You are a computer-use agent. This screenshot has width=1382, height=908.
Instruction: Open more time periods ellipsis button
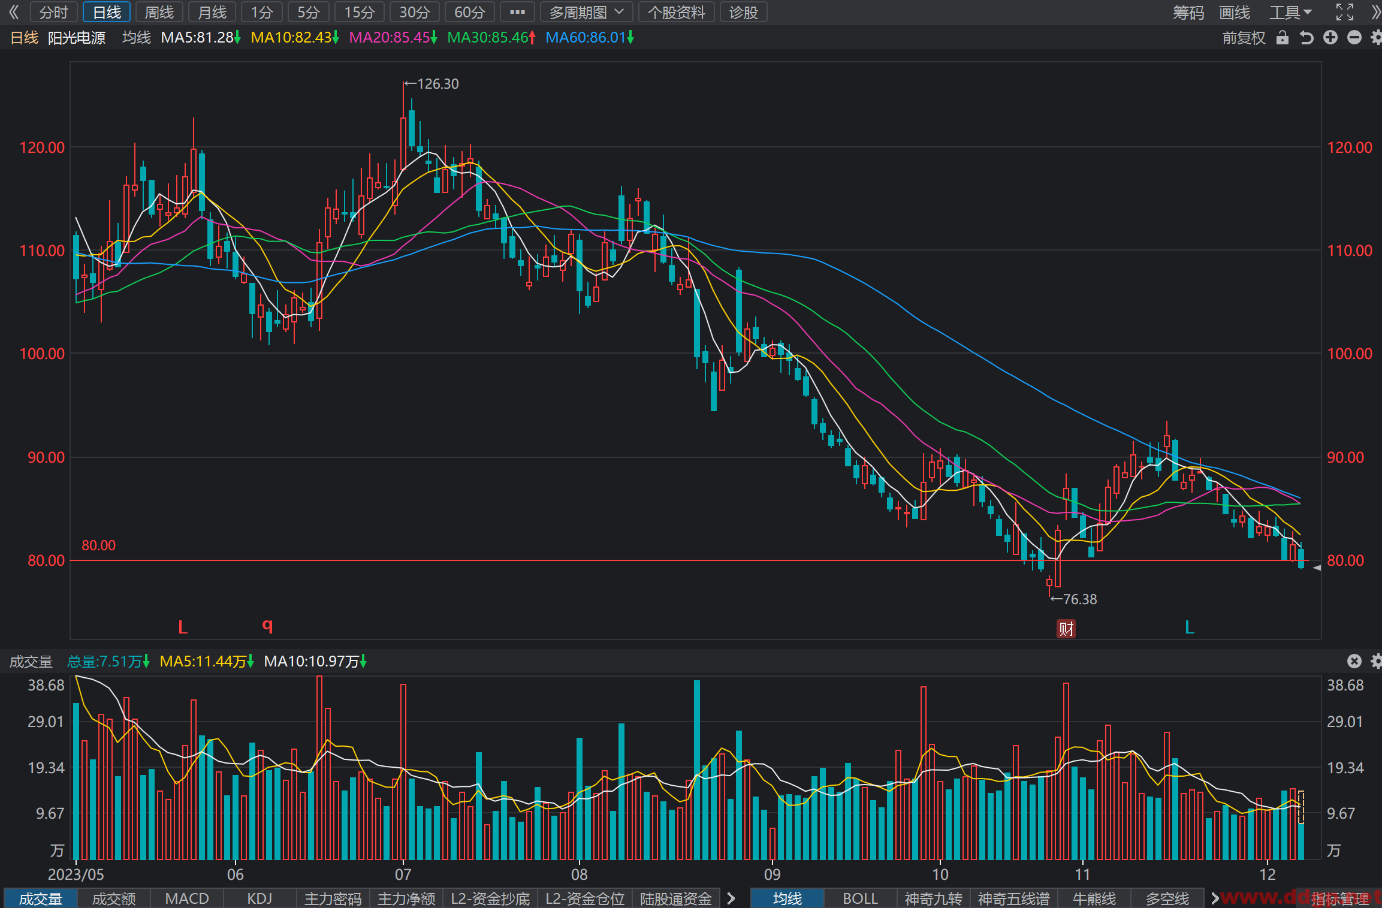coord(517,12)
